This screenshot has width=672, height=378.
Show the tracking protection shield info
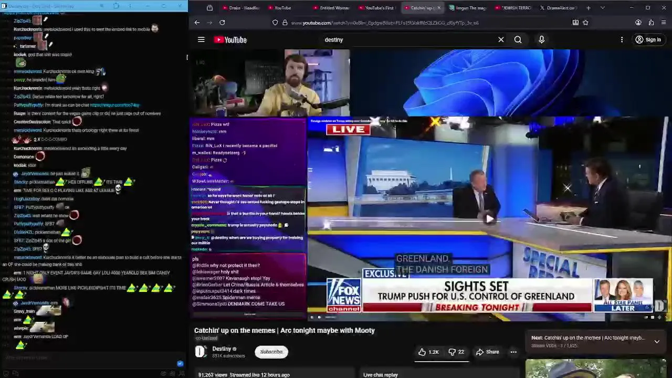click(x=275, y=23)
